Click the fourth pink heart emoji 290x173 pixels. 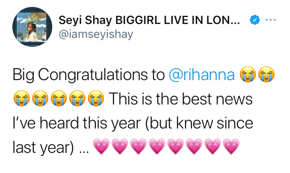pyautogui.click(x=157, y=147)
